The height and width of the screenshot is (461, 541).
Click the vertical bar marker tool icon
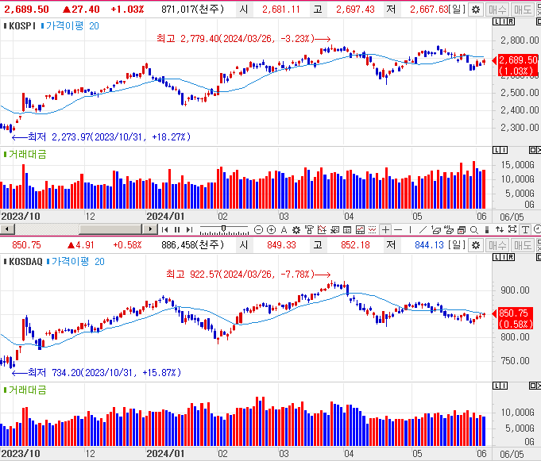tap(487, 230)
